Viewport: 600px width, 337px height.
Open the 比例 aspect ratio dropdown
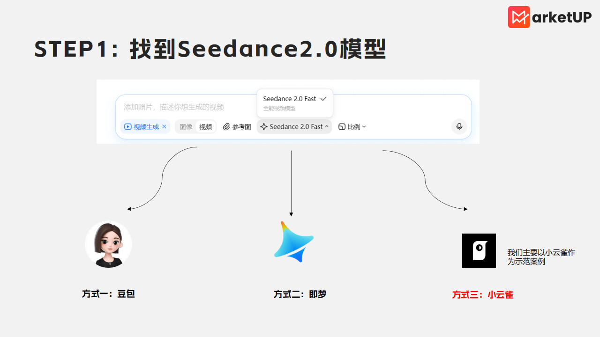pyautogui.click(x=352, y=127)
